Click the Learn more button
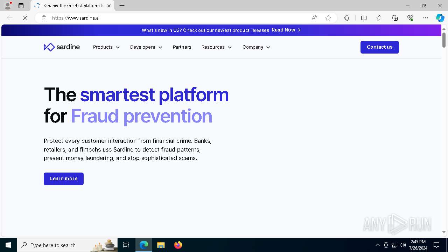Viewport: 448px width, 252px height. (64, 179)
